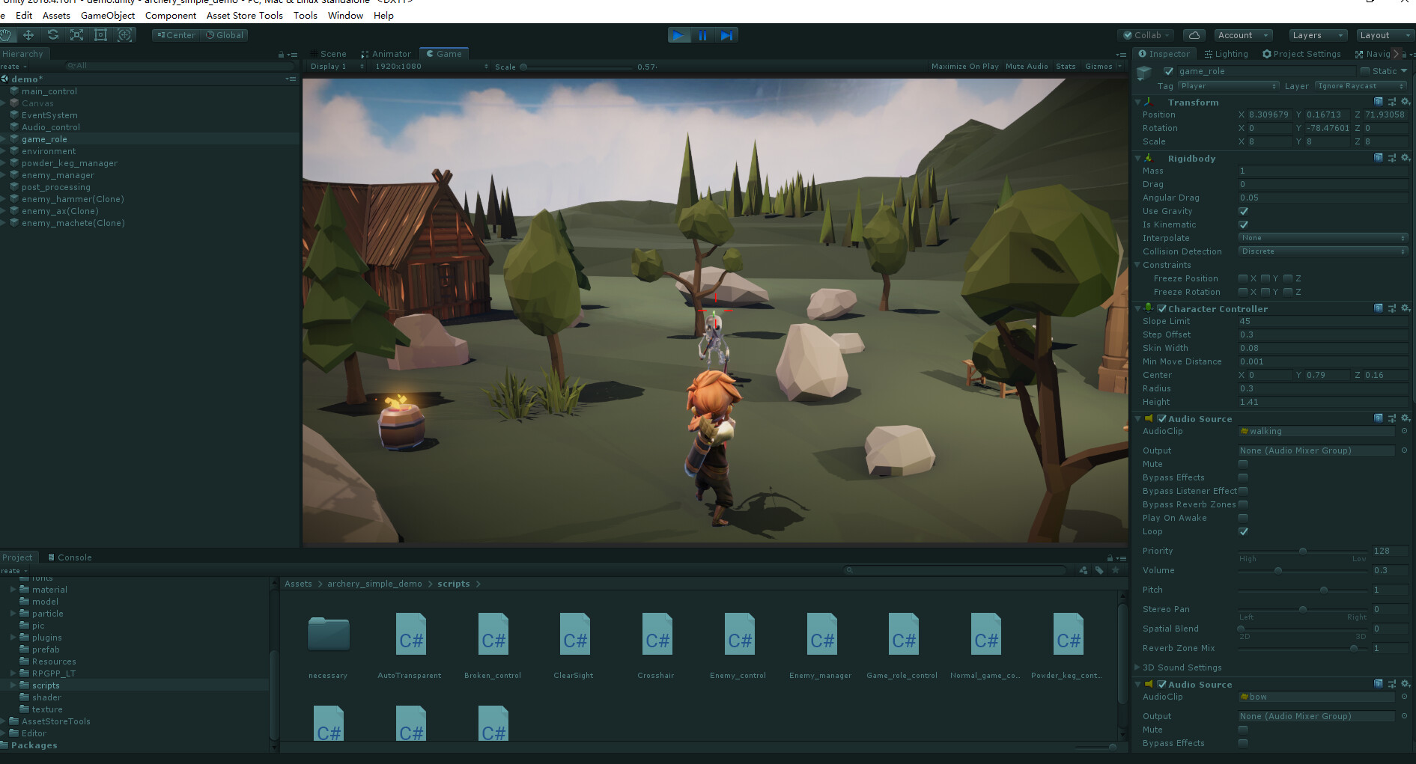Screen dimensions: 1416x764
Task: Open the Layout dropdown
Action: coord(1382,34)
